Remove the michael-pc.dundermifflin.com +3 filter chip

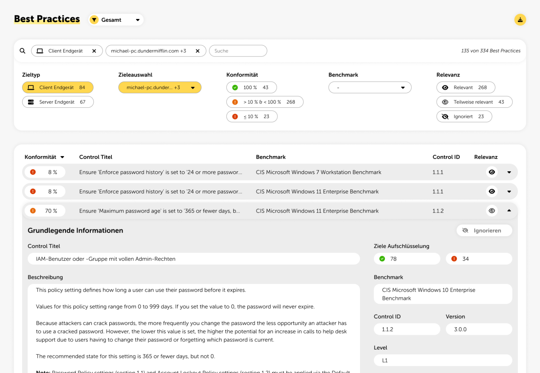[198, 51]
